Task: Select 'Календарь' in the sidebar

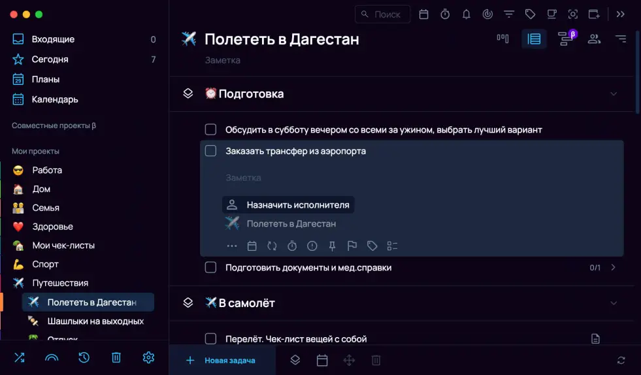Action: pos(54,99)
